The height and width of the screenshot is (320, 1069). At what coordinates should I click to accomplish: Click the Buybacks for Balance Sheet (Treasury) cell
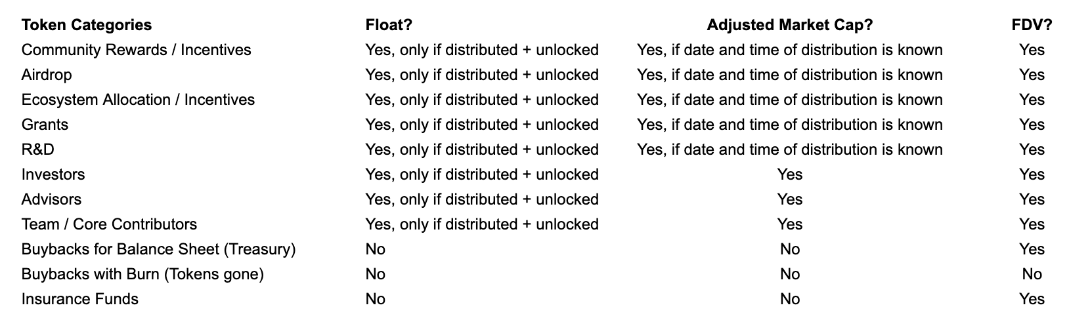[158, 249]
